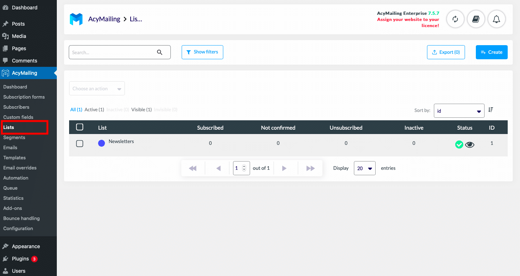Click green active status icon for Newsletters
The height and width of the screenshot is (276, 520).
click(459, 145)
